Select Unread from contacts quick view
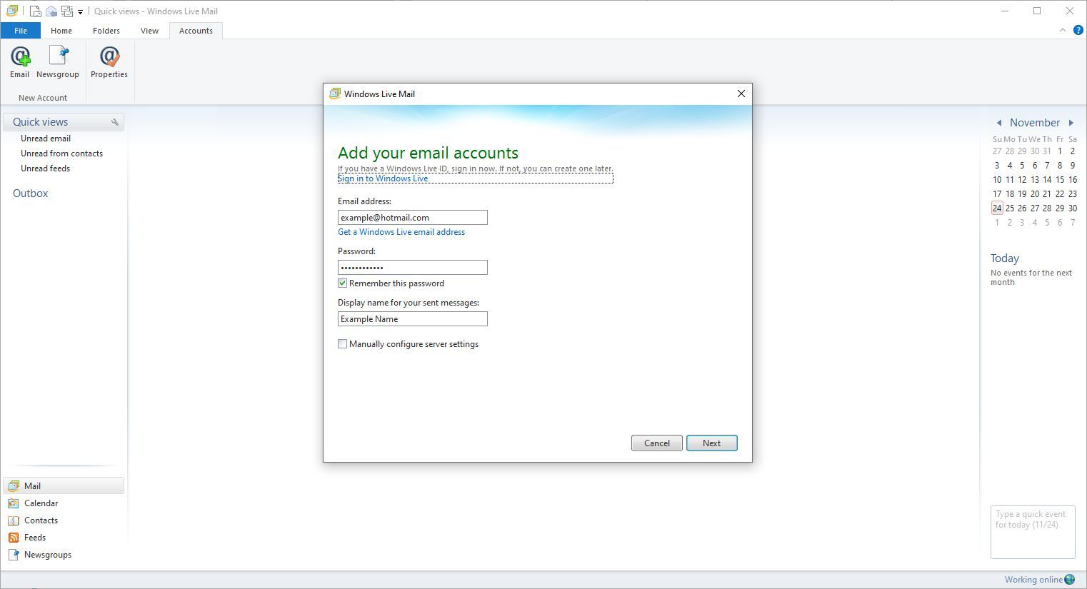The width and height of the screenshot is (1087, 589). (61, 153)
